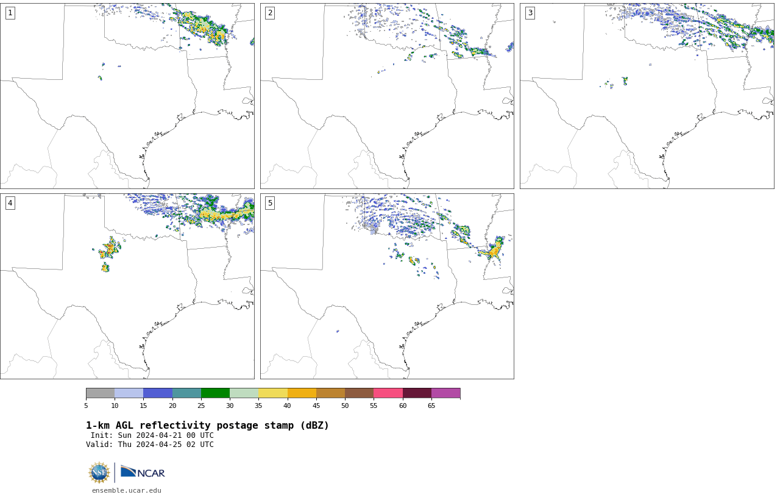The height and width of the screenshot is (497, 780).
Task: Click the blue 15-20 dBZ swatch
Action: 158,393
